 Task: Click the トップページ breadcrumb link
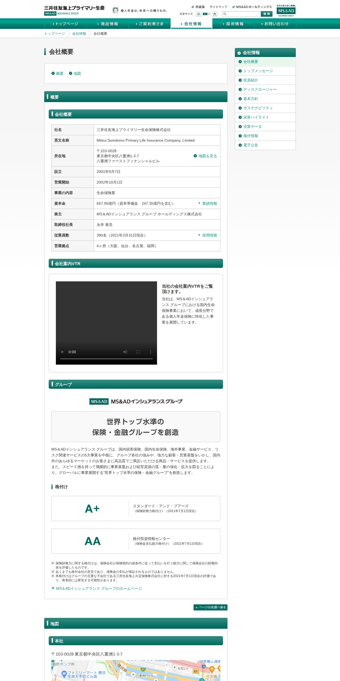point(55,34)
